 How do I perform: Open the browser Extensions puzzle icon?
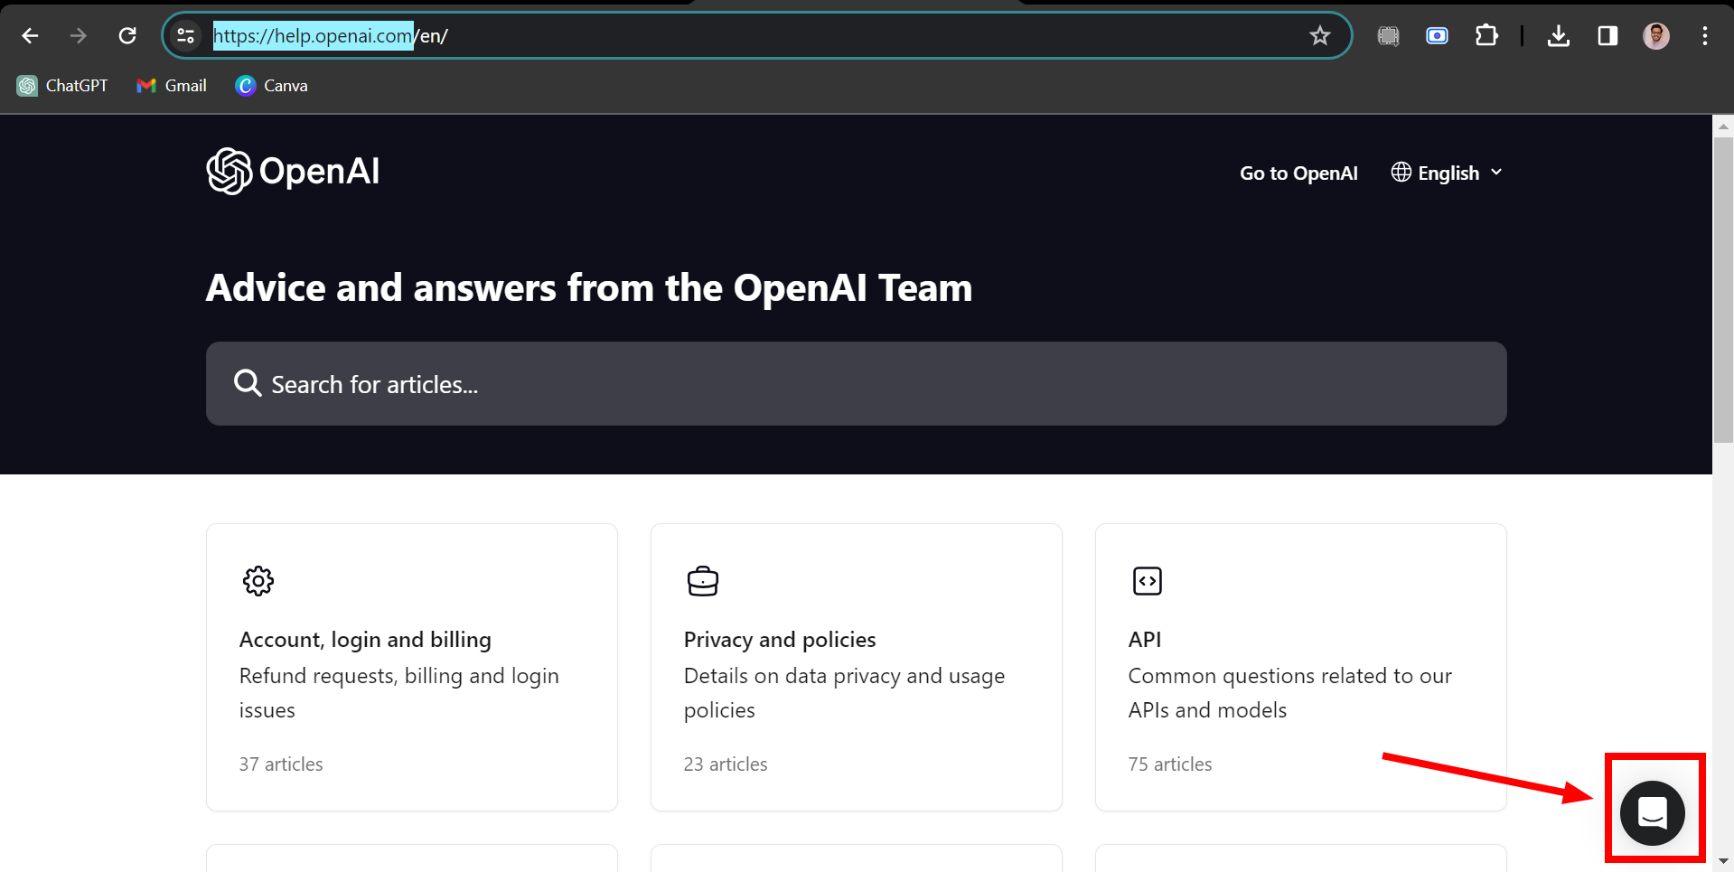[x=1486, y=36]
